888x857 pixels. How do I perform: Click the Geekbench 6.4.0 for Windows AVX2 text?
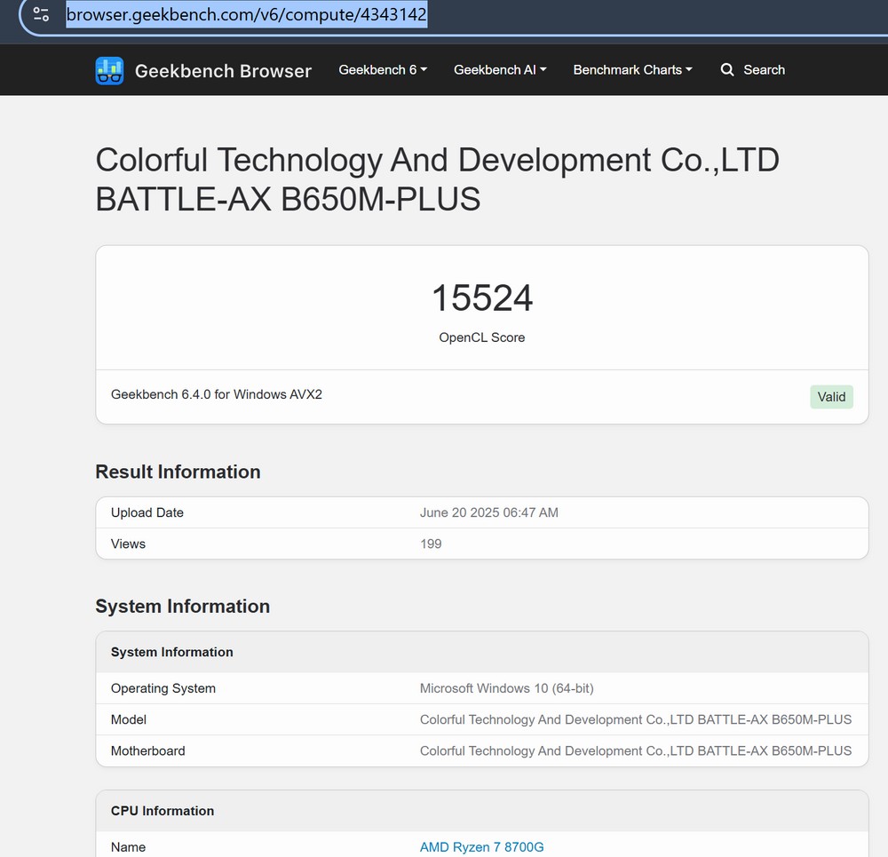point(217,394)
